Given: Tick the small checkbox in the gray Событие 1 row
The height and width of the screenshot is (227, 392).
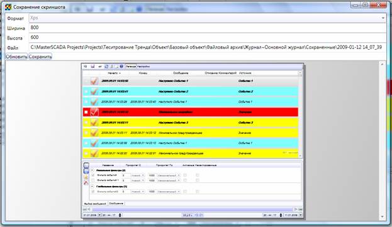Looking at the screenshot, I should coord(86,81).
